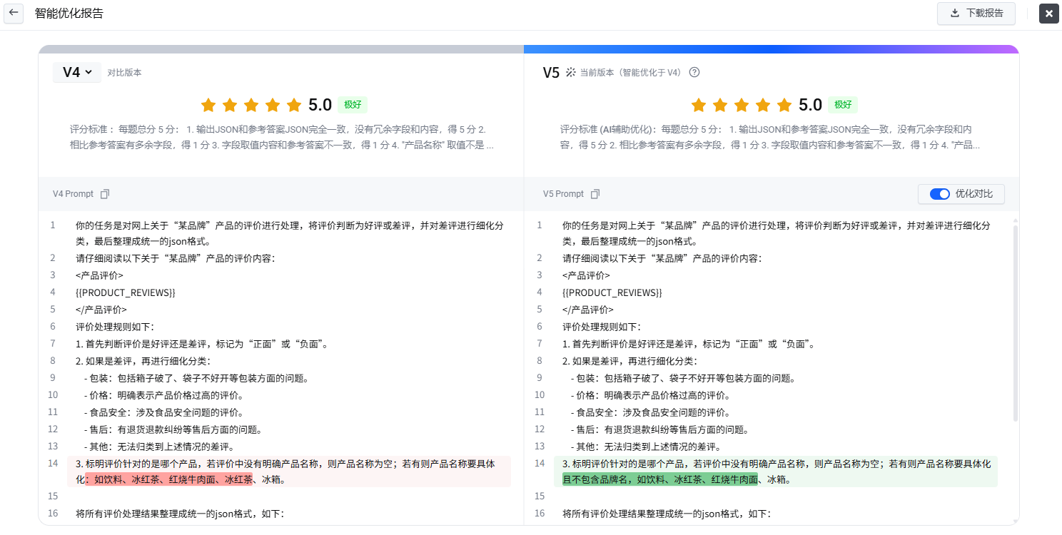Screen dimensions: 1062x535
Task: Click the 极好 badge under V4
Action: point(353,105)
